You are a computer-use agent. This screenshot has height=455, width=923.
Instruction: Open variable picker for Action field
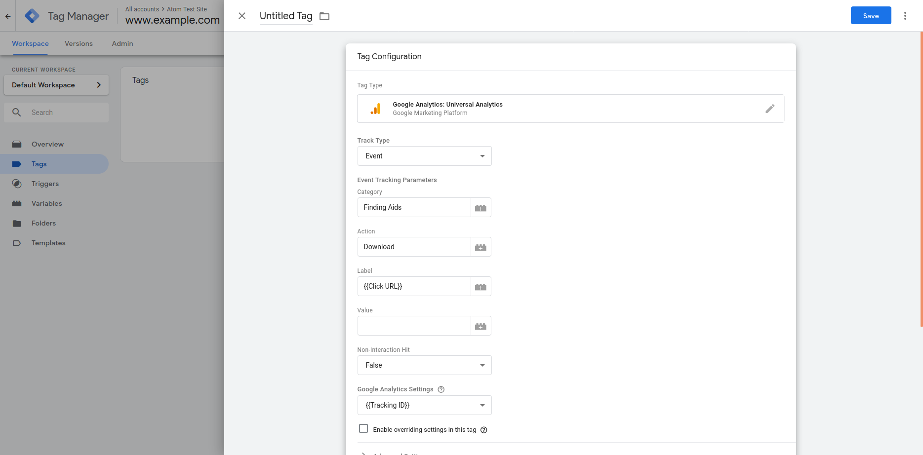[481, 247]
